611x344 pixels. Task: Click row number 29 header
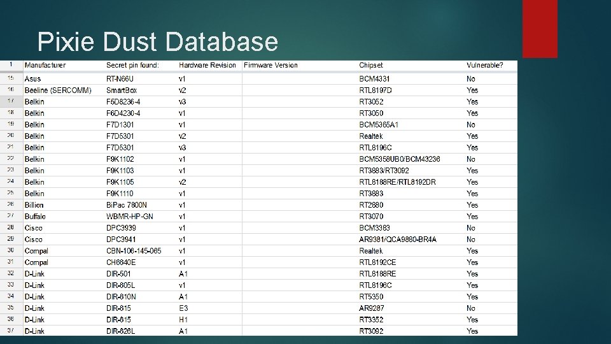[x=11, y=239]
